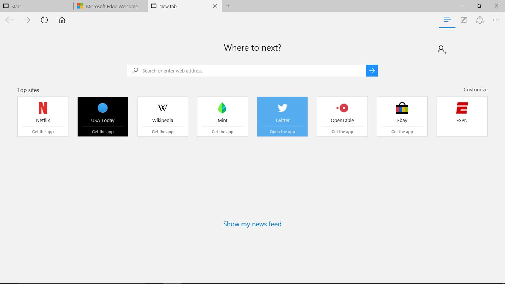Click the Make a Web Note icon

click(464, 20)
